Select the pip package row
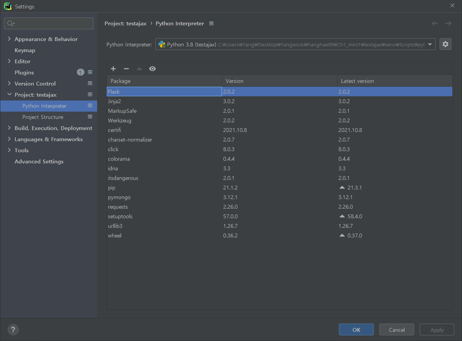Screen dimensions: 462x341 (x=280, y=188)
